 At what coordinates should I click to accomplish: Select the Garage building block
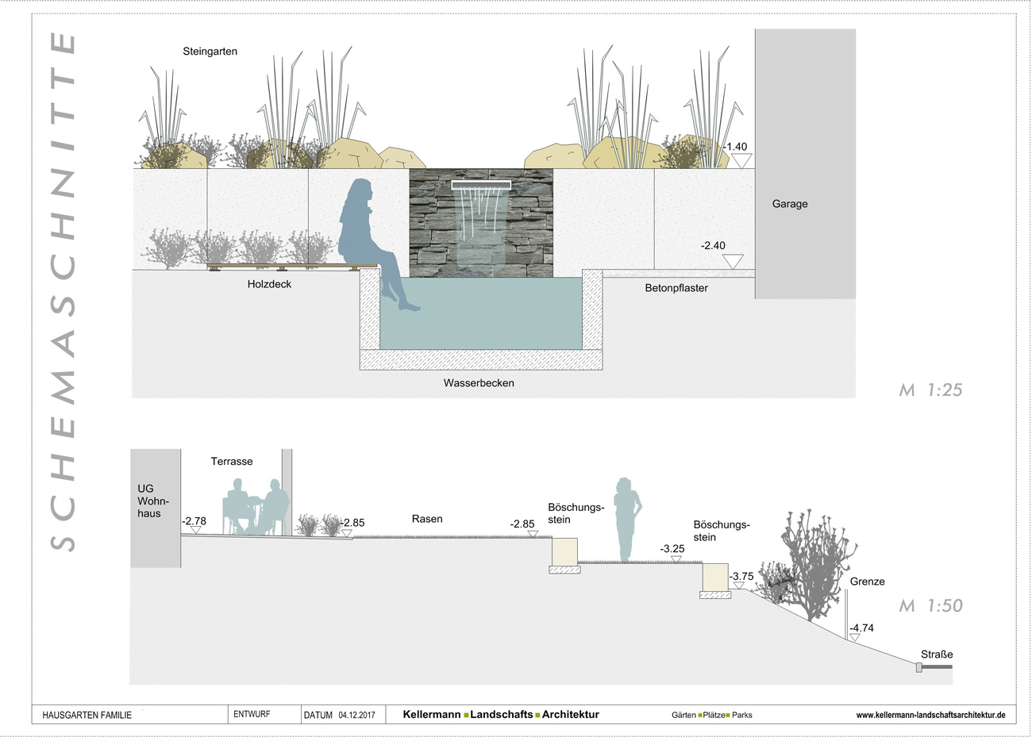click(x=804, y=163)
